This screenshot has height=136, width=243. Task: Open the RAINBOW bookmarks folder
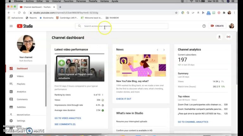tap(112, 18)
